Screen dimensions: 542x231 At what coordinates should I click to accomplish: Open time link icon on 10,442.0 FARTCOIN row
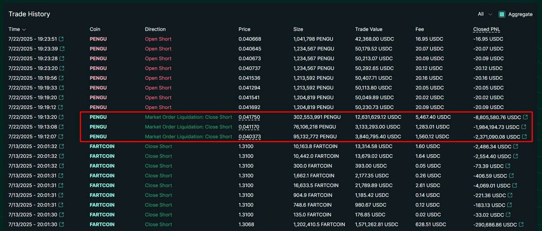pyautogui.click(x=62, y=156)
